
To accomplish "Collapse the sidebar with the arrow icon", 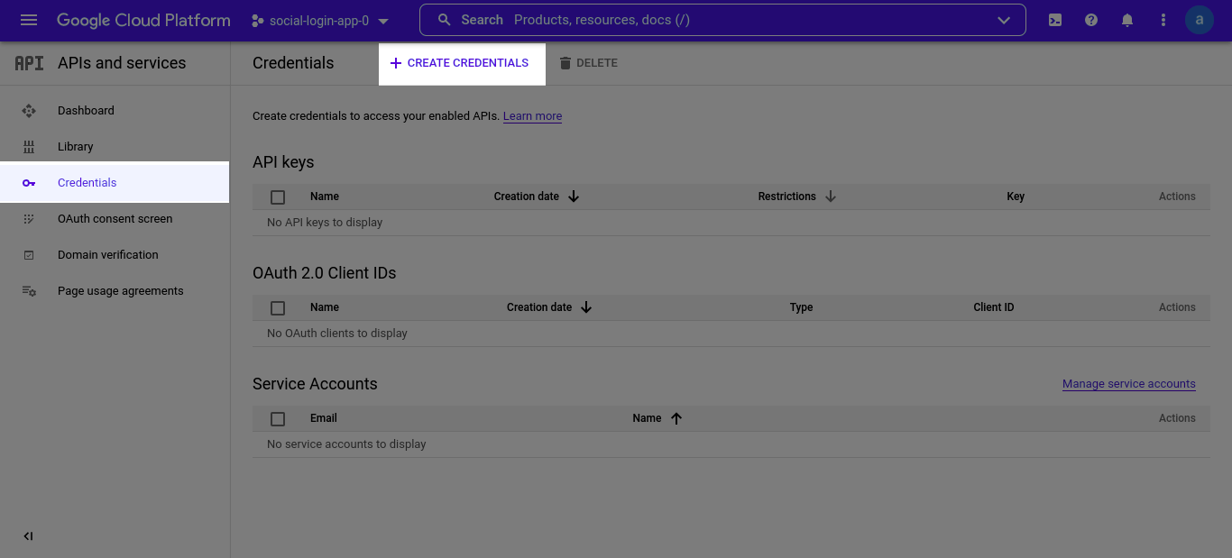I will [x=28, y=536].
